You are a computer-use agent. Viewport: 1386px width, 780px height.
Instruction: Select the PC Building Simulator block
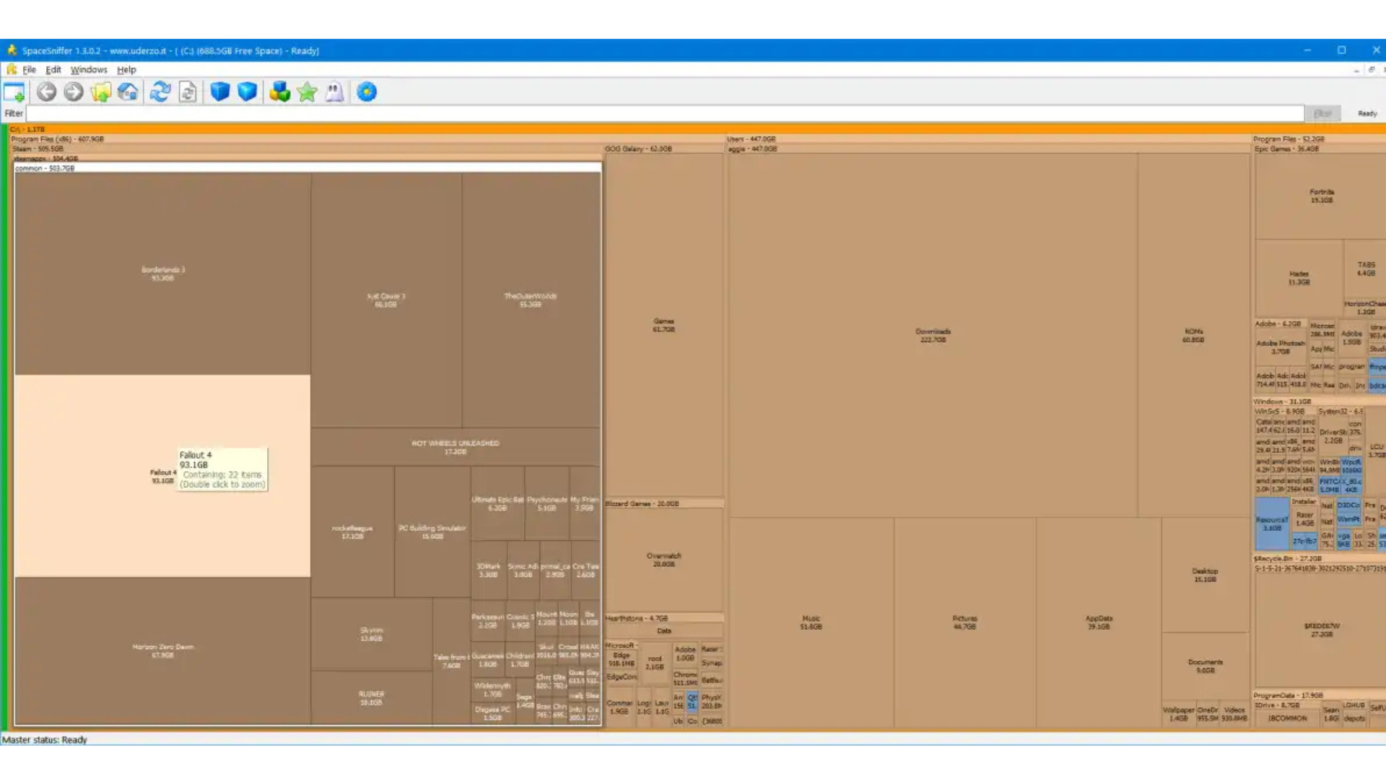click(x=432, y=532)
